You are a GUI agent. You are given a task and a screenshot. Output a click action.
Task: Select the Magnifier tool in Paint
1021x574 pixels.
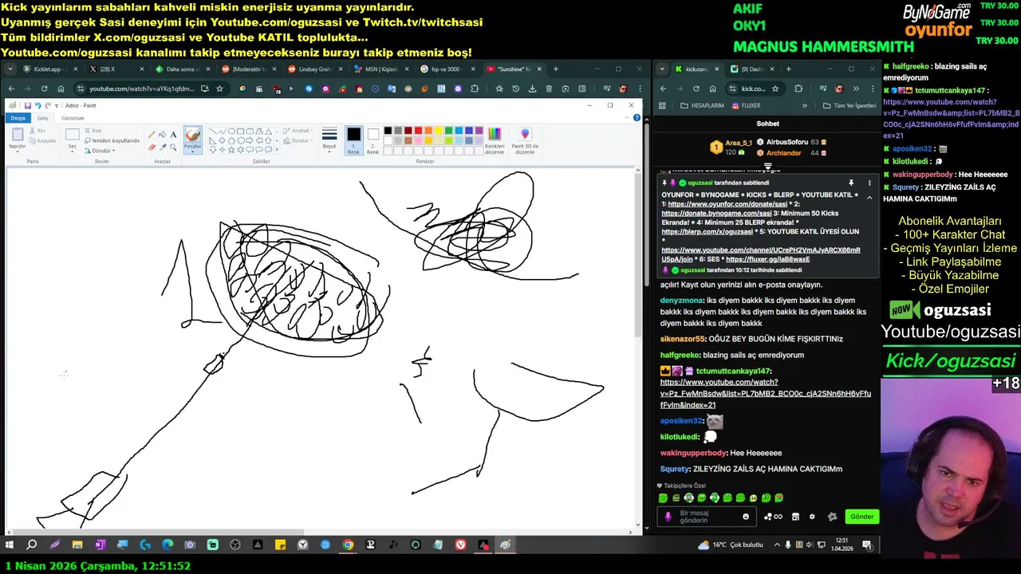coord(173,147)
